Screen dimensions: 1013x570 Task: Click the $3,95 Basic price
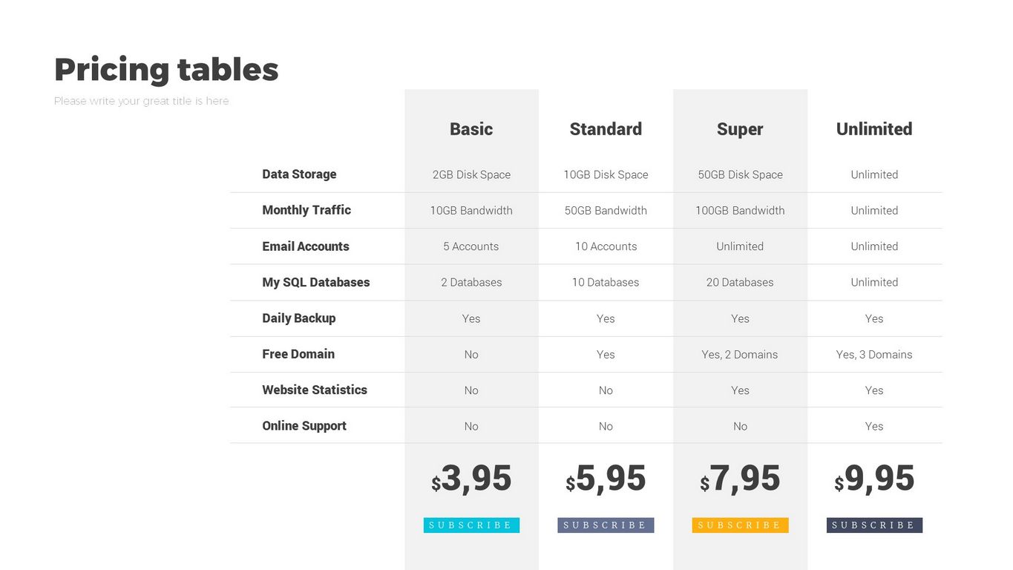pyautogui.click(x=471, y=479)
